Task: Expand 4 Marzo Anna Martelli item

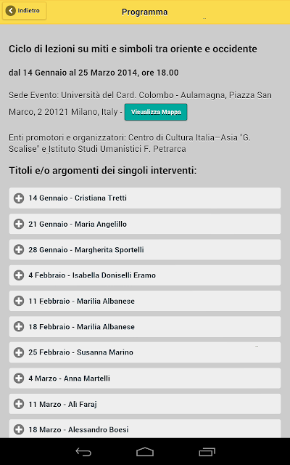Action: pos(145,378)
